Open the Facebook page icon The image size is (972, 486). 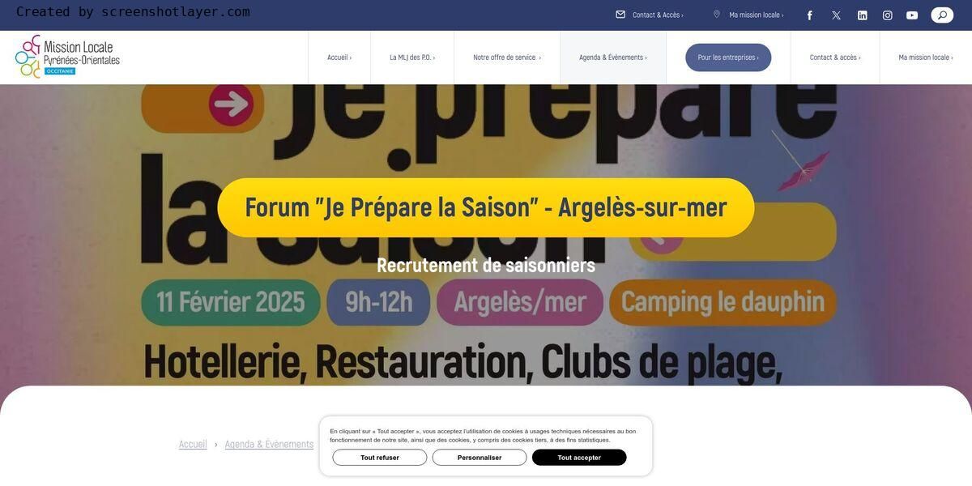point(809,15)
